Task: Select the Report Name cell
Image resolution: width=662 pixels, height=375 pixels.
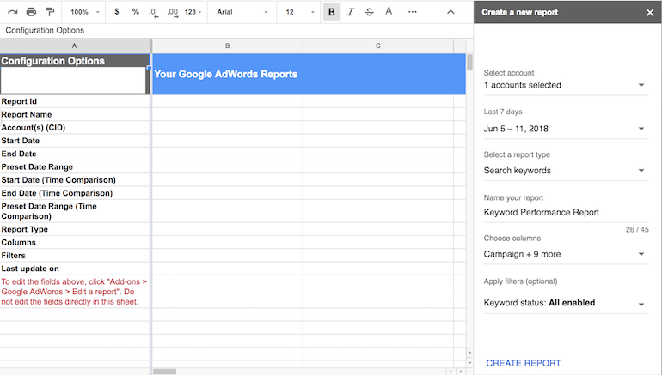Action: pyautogui.click(x=75, y=115)
